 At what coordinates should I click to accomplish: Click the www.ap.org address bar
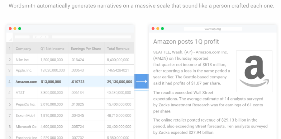click(213, 29)
